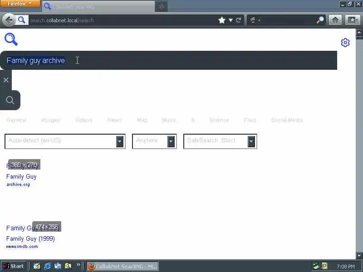This screenshot has width=363, height=272.
Task: Click the search query input field
Action: (168, 60)
